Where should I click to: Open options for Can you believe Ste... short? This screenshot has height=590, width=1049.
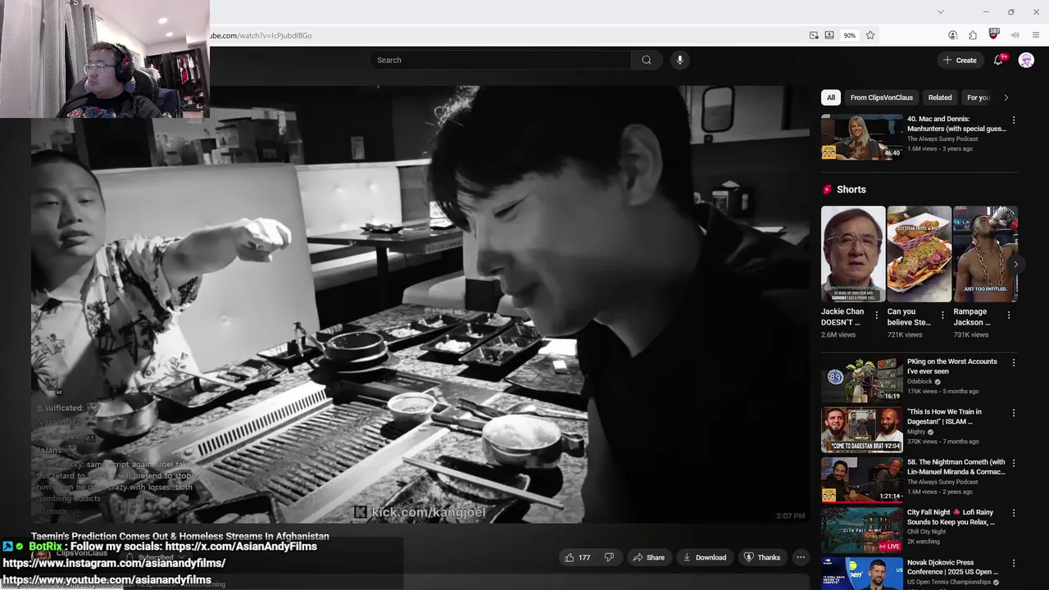point(942,315)
